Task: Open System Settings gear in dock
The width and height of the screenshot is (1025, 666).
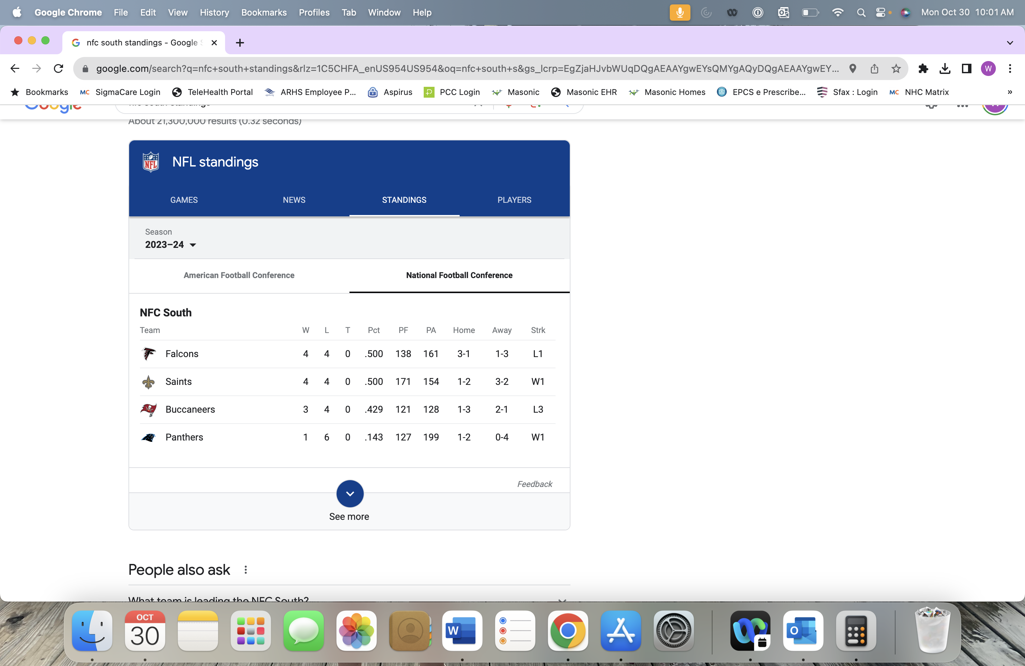Action: 674,631
